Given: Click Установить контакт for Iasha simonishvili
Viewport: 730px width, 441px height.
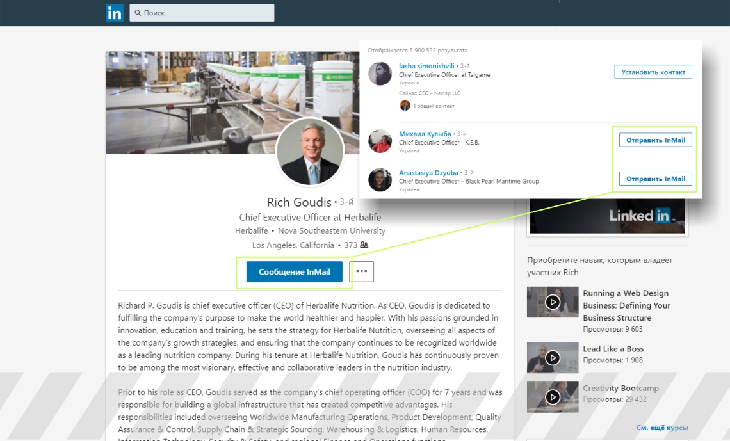Looking at the screenshot, I should coord(653,72).
